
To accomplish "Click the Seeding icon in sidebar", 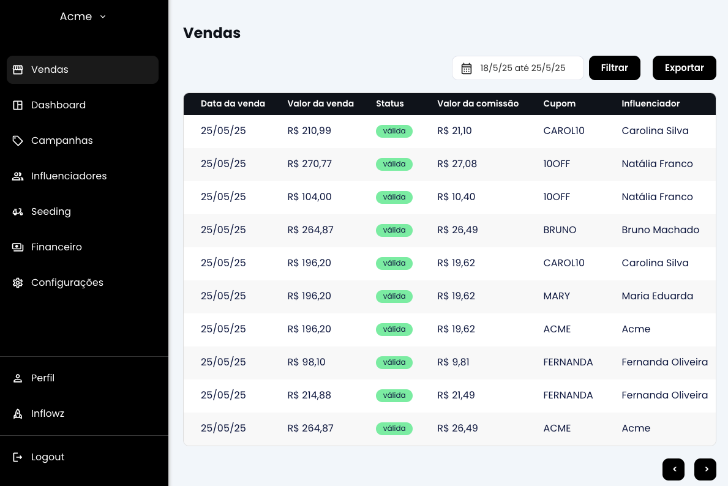I will [x=18, y=212].
